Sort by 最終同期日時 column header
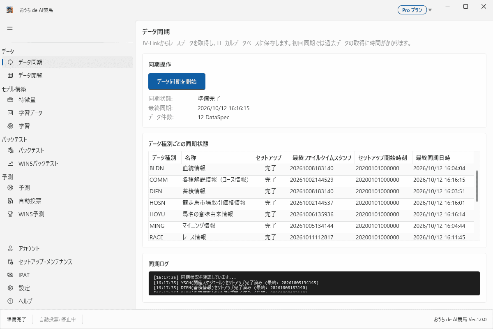Viewport: 493px width, 329px height. (443, 158)
